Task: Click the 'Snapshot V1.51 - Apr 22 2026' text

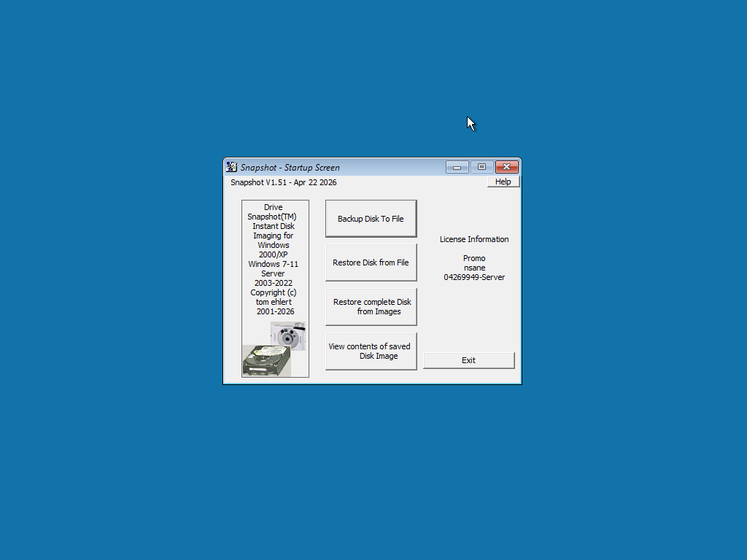Action: point(284,182)
